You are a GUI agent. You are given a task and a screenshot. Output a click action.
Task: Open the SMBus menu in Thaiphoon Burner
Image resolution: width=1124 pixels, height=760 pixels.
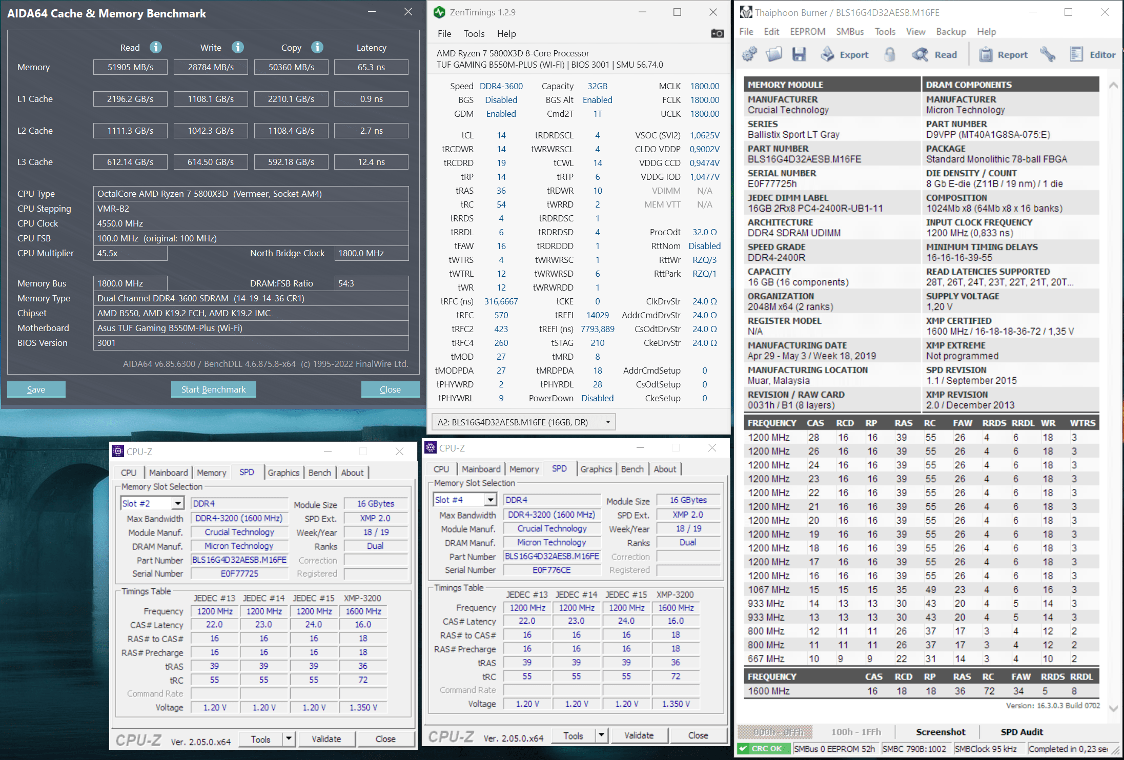pyautogui.click(x=850, y=32)
